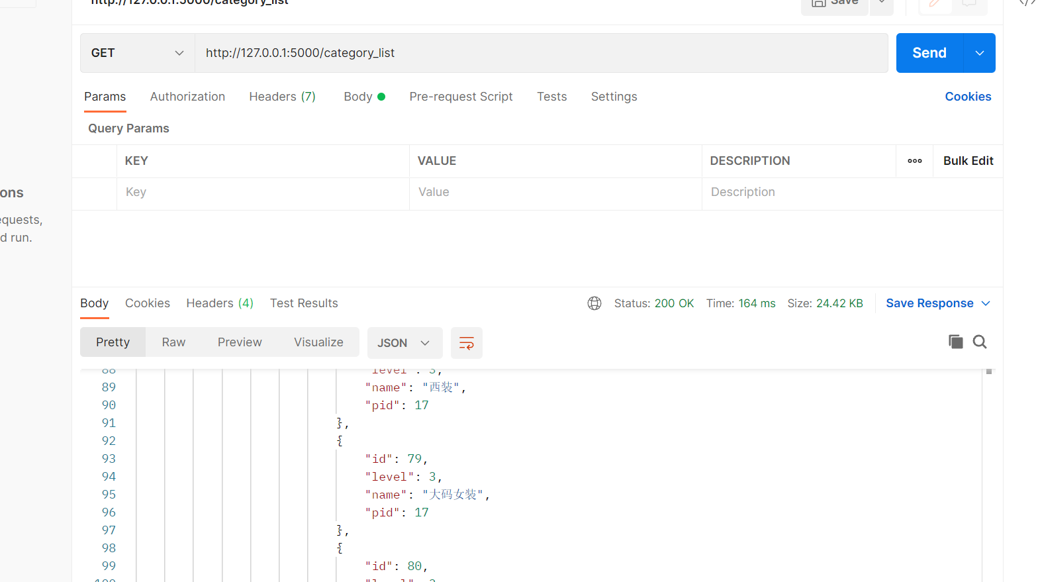1038x582 pixels.
Task: Click the "name": "大码女装" line
Action: point(428,495)
